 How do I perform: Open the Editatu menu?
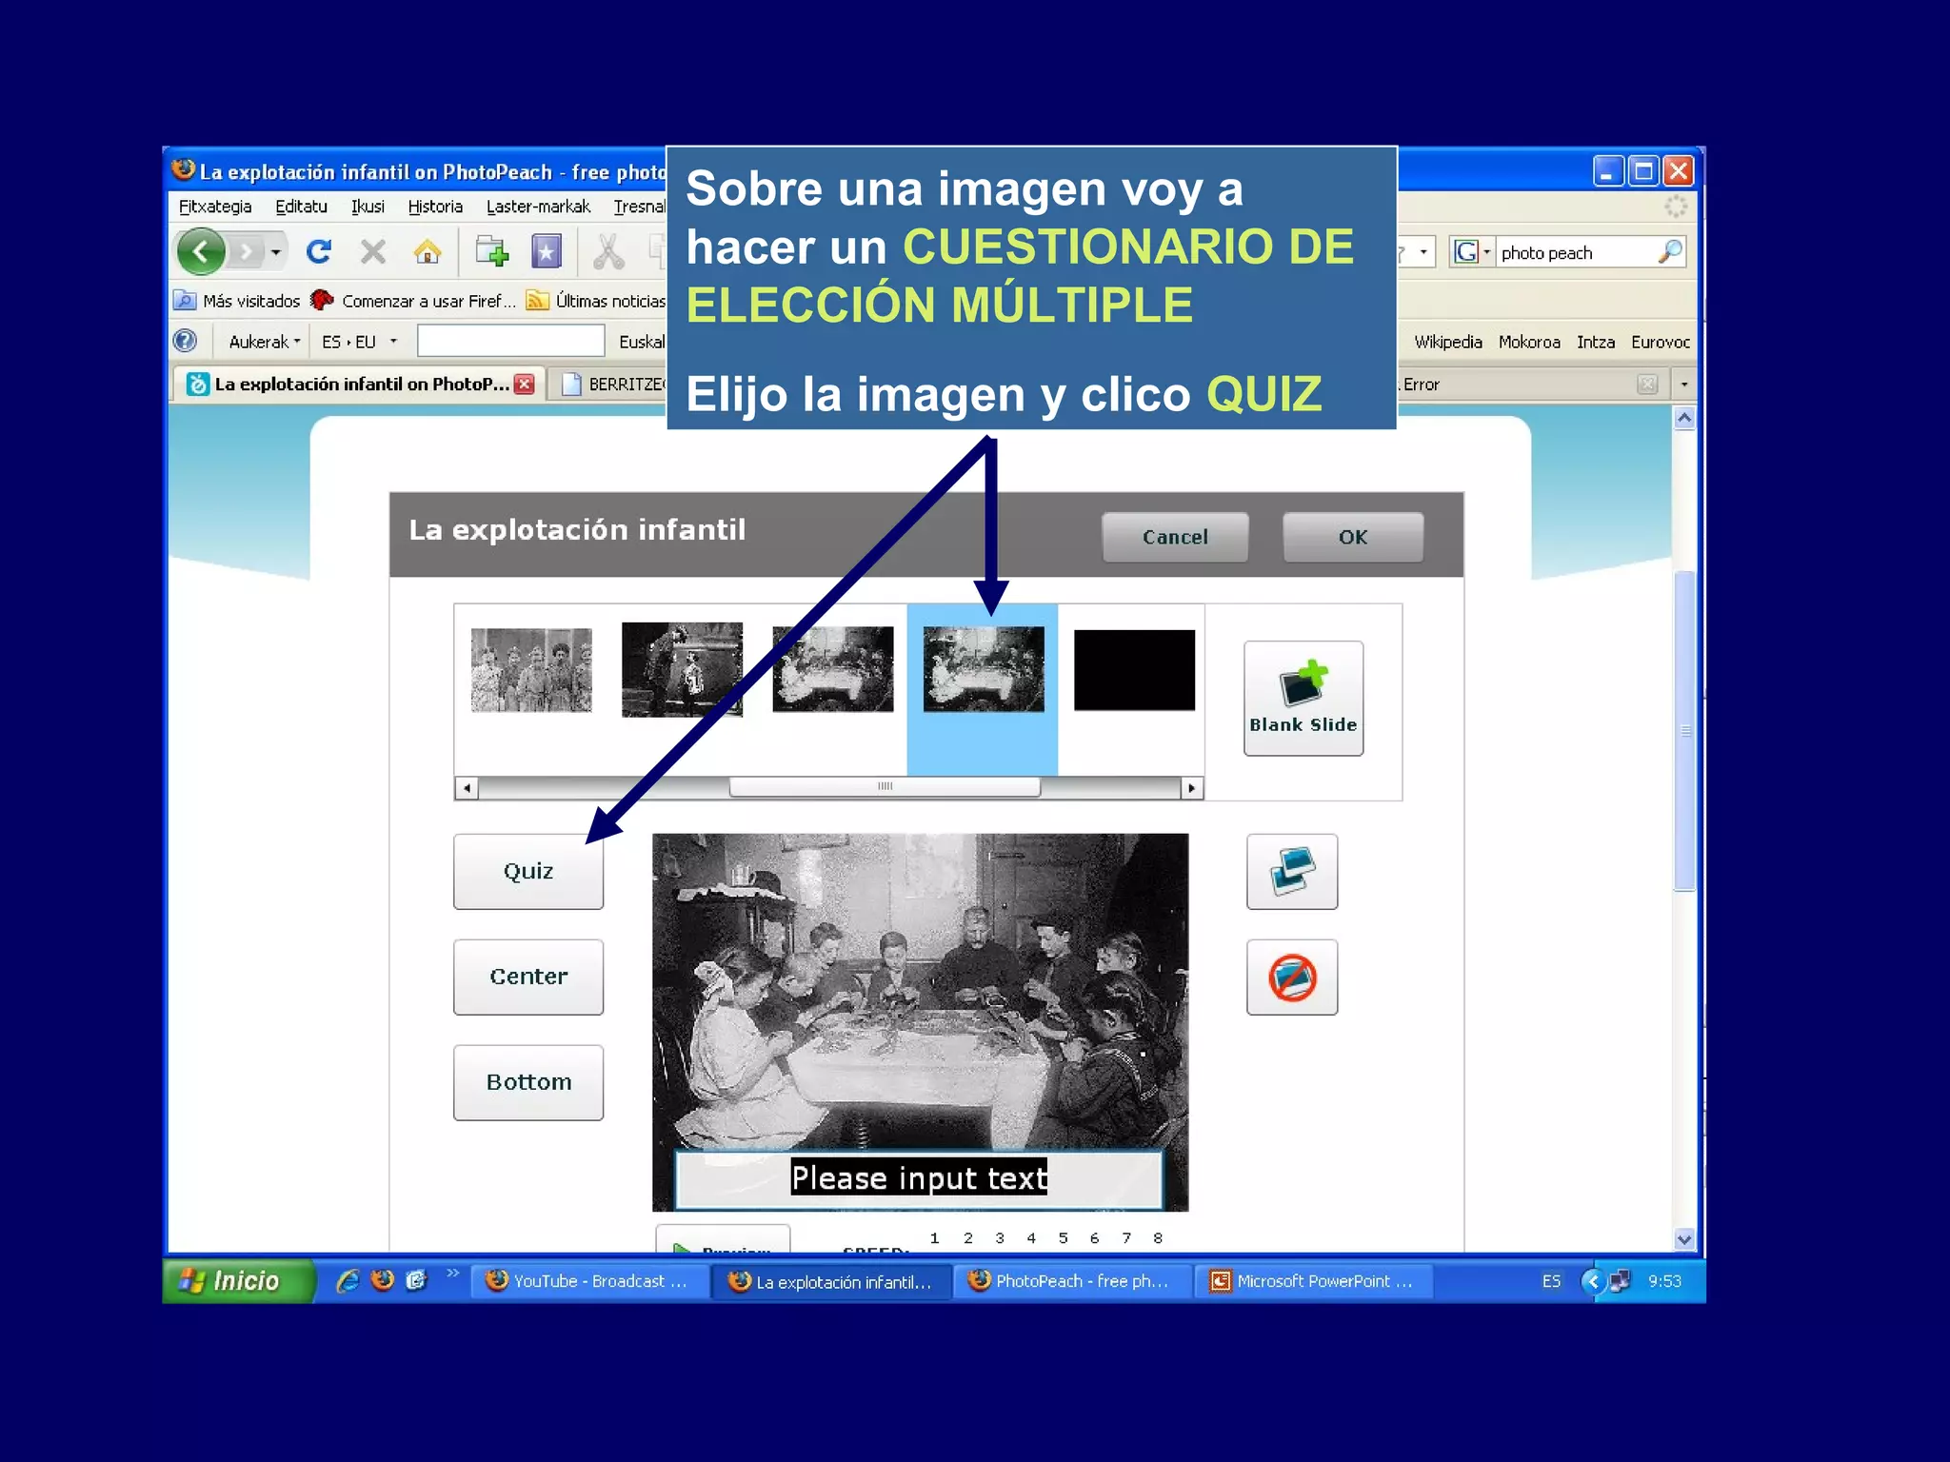tap(301, 207)
